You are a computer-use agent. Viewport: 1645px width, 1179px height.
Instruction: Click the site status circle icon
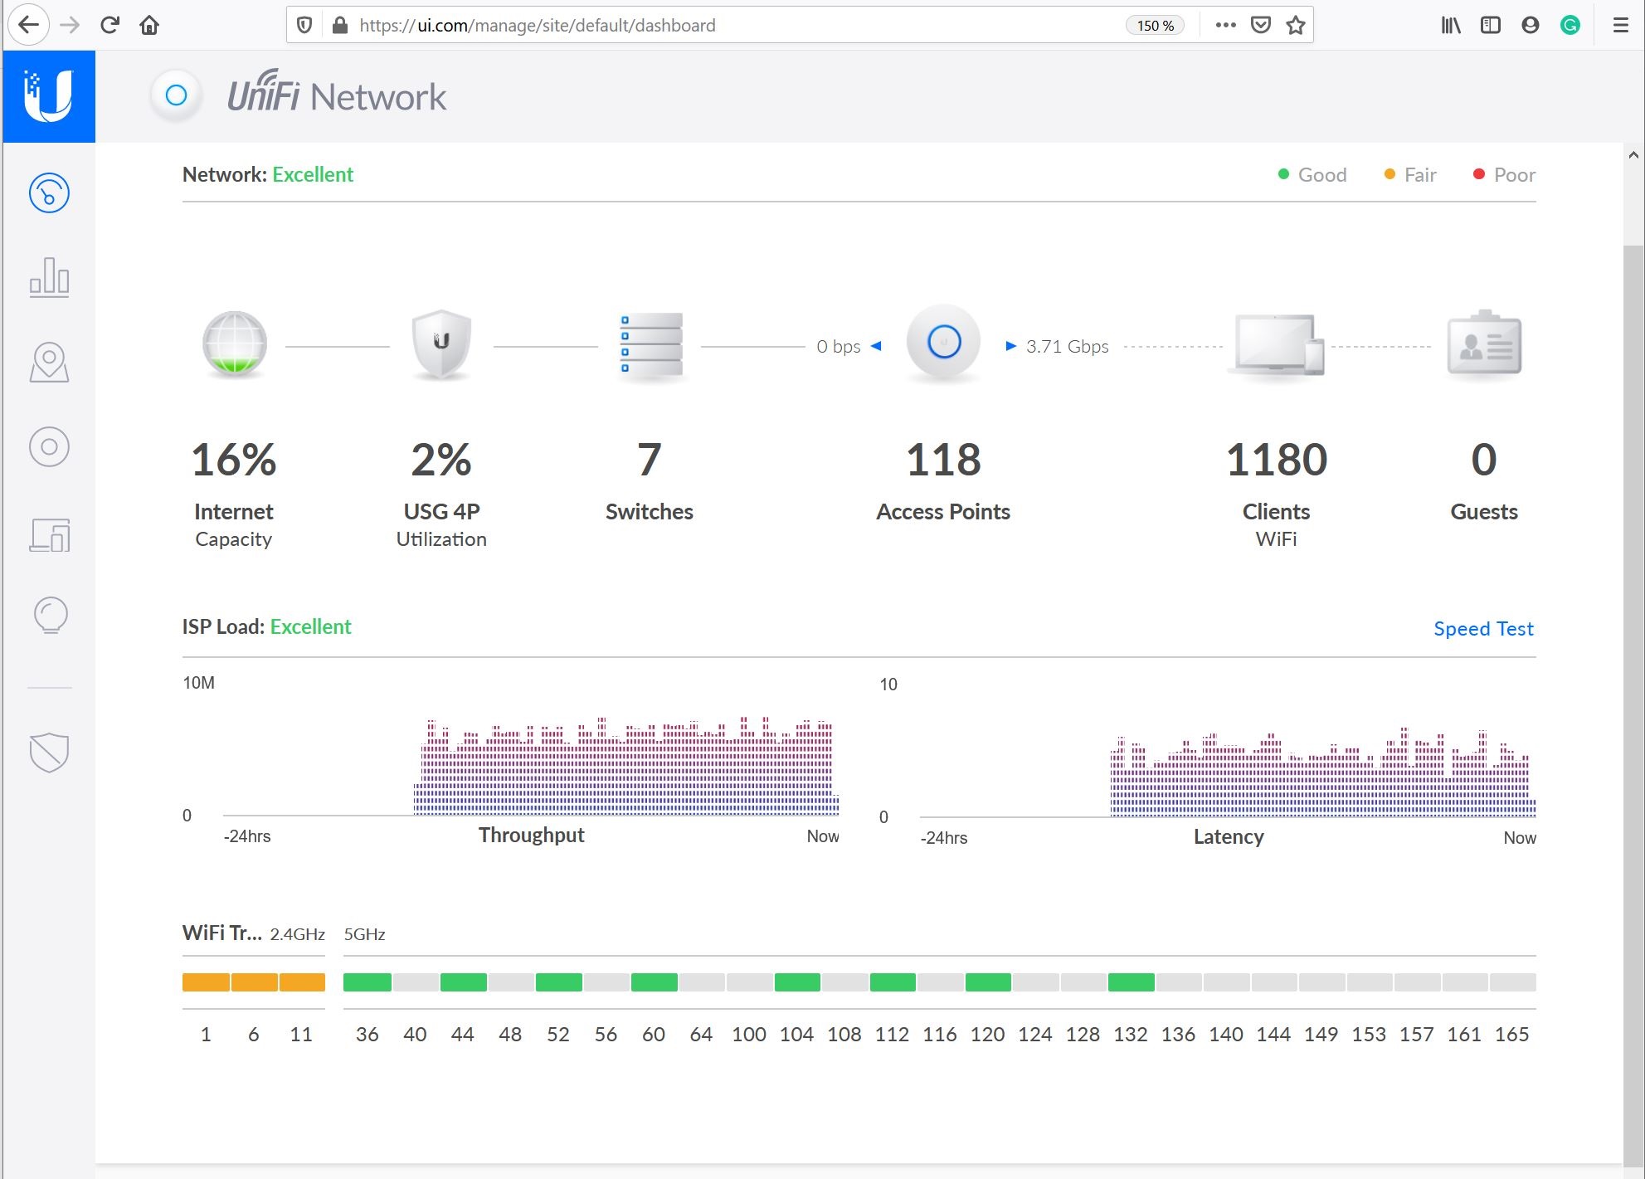tap(176, 95)
